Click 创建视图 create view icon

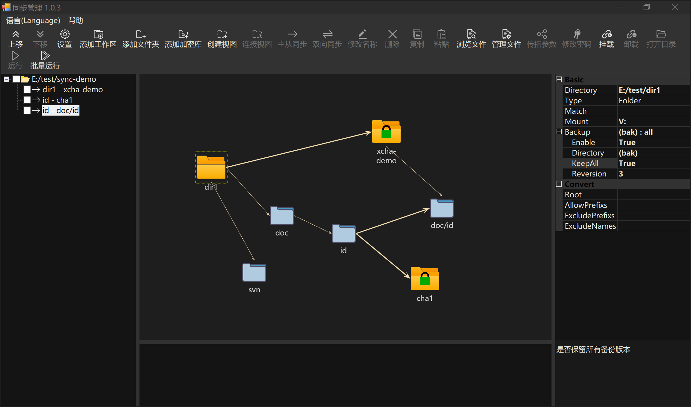[x=222, y=34]
